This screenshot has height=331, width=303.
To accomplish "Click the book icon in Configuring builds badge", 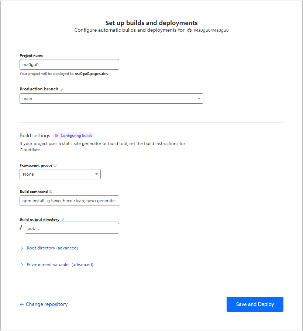I will [57, 135].
